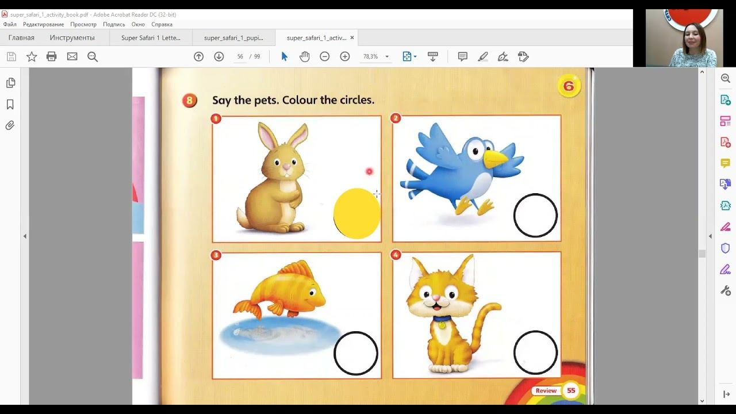Open the search zoom tool in right pane
The width and height of the screenshot is (736, 414).
click(x=726, y=79)
